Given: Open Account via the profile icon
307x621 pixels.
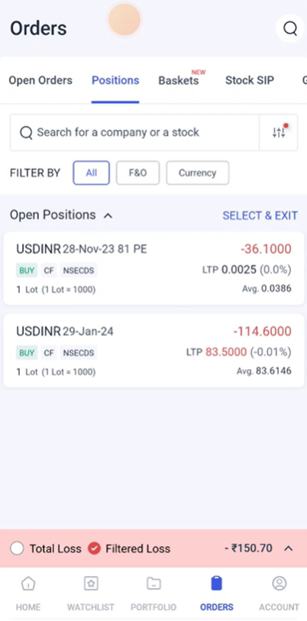Looking at the screenshot, I should click(x=280, y=584).
